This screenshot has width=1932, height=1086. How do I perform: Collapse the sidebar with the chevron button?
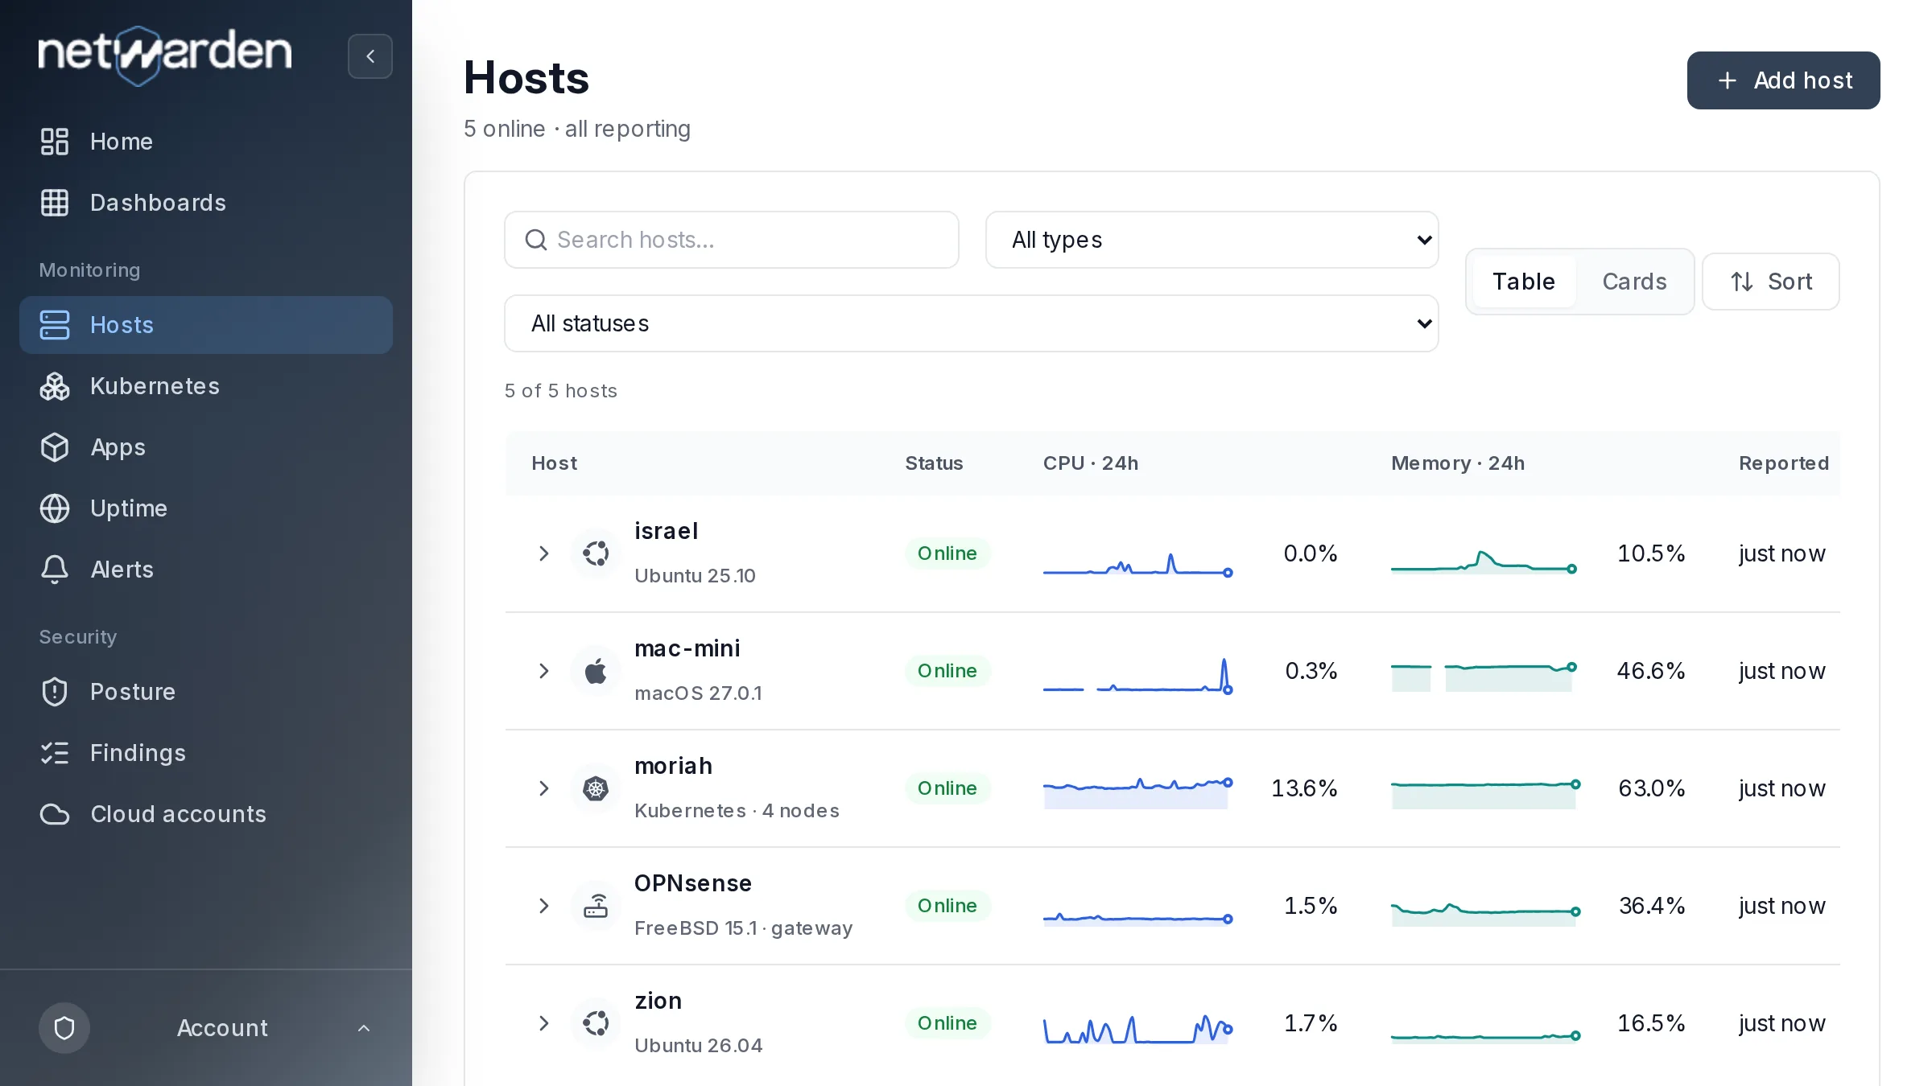coord(369,56)
